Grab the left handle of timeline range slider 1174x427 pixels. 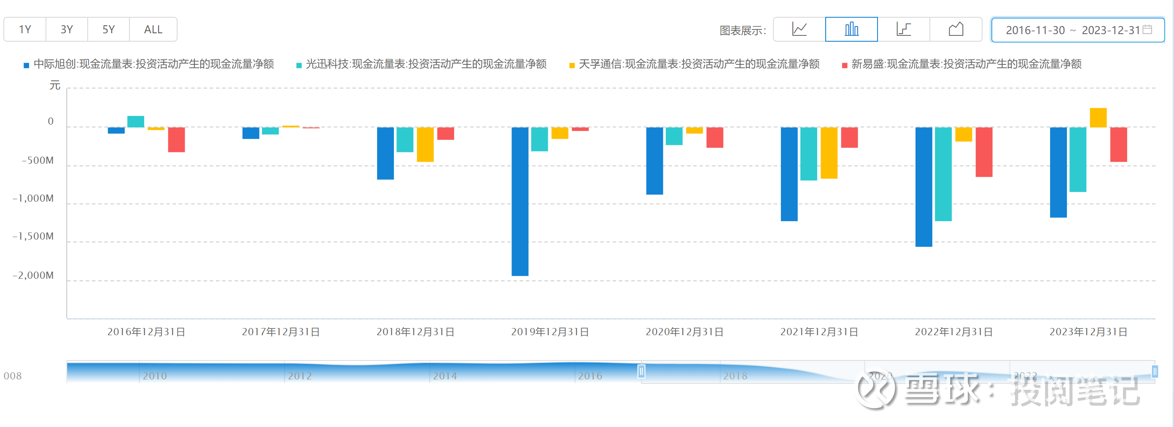[x=641, y=371]
